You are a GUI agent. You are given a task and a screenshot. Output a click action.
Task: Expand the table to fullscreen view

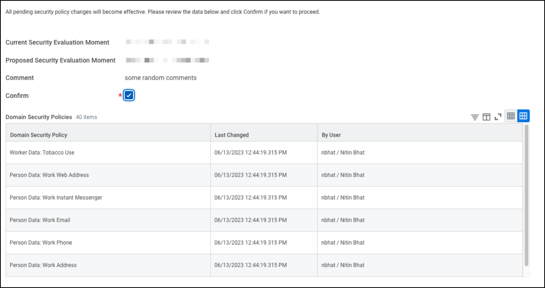pyautogui.click(x=498, y=116)
